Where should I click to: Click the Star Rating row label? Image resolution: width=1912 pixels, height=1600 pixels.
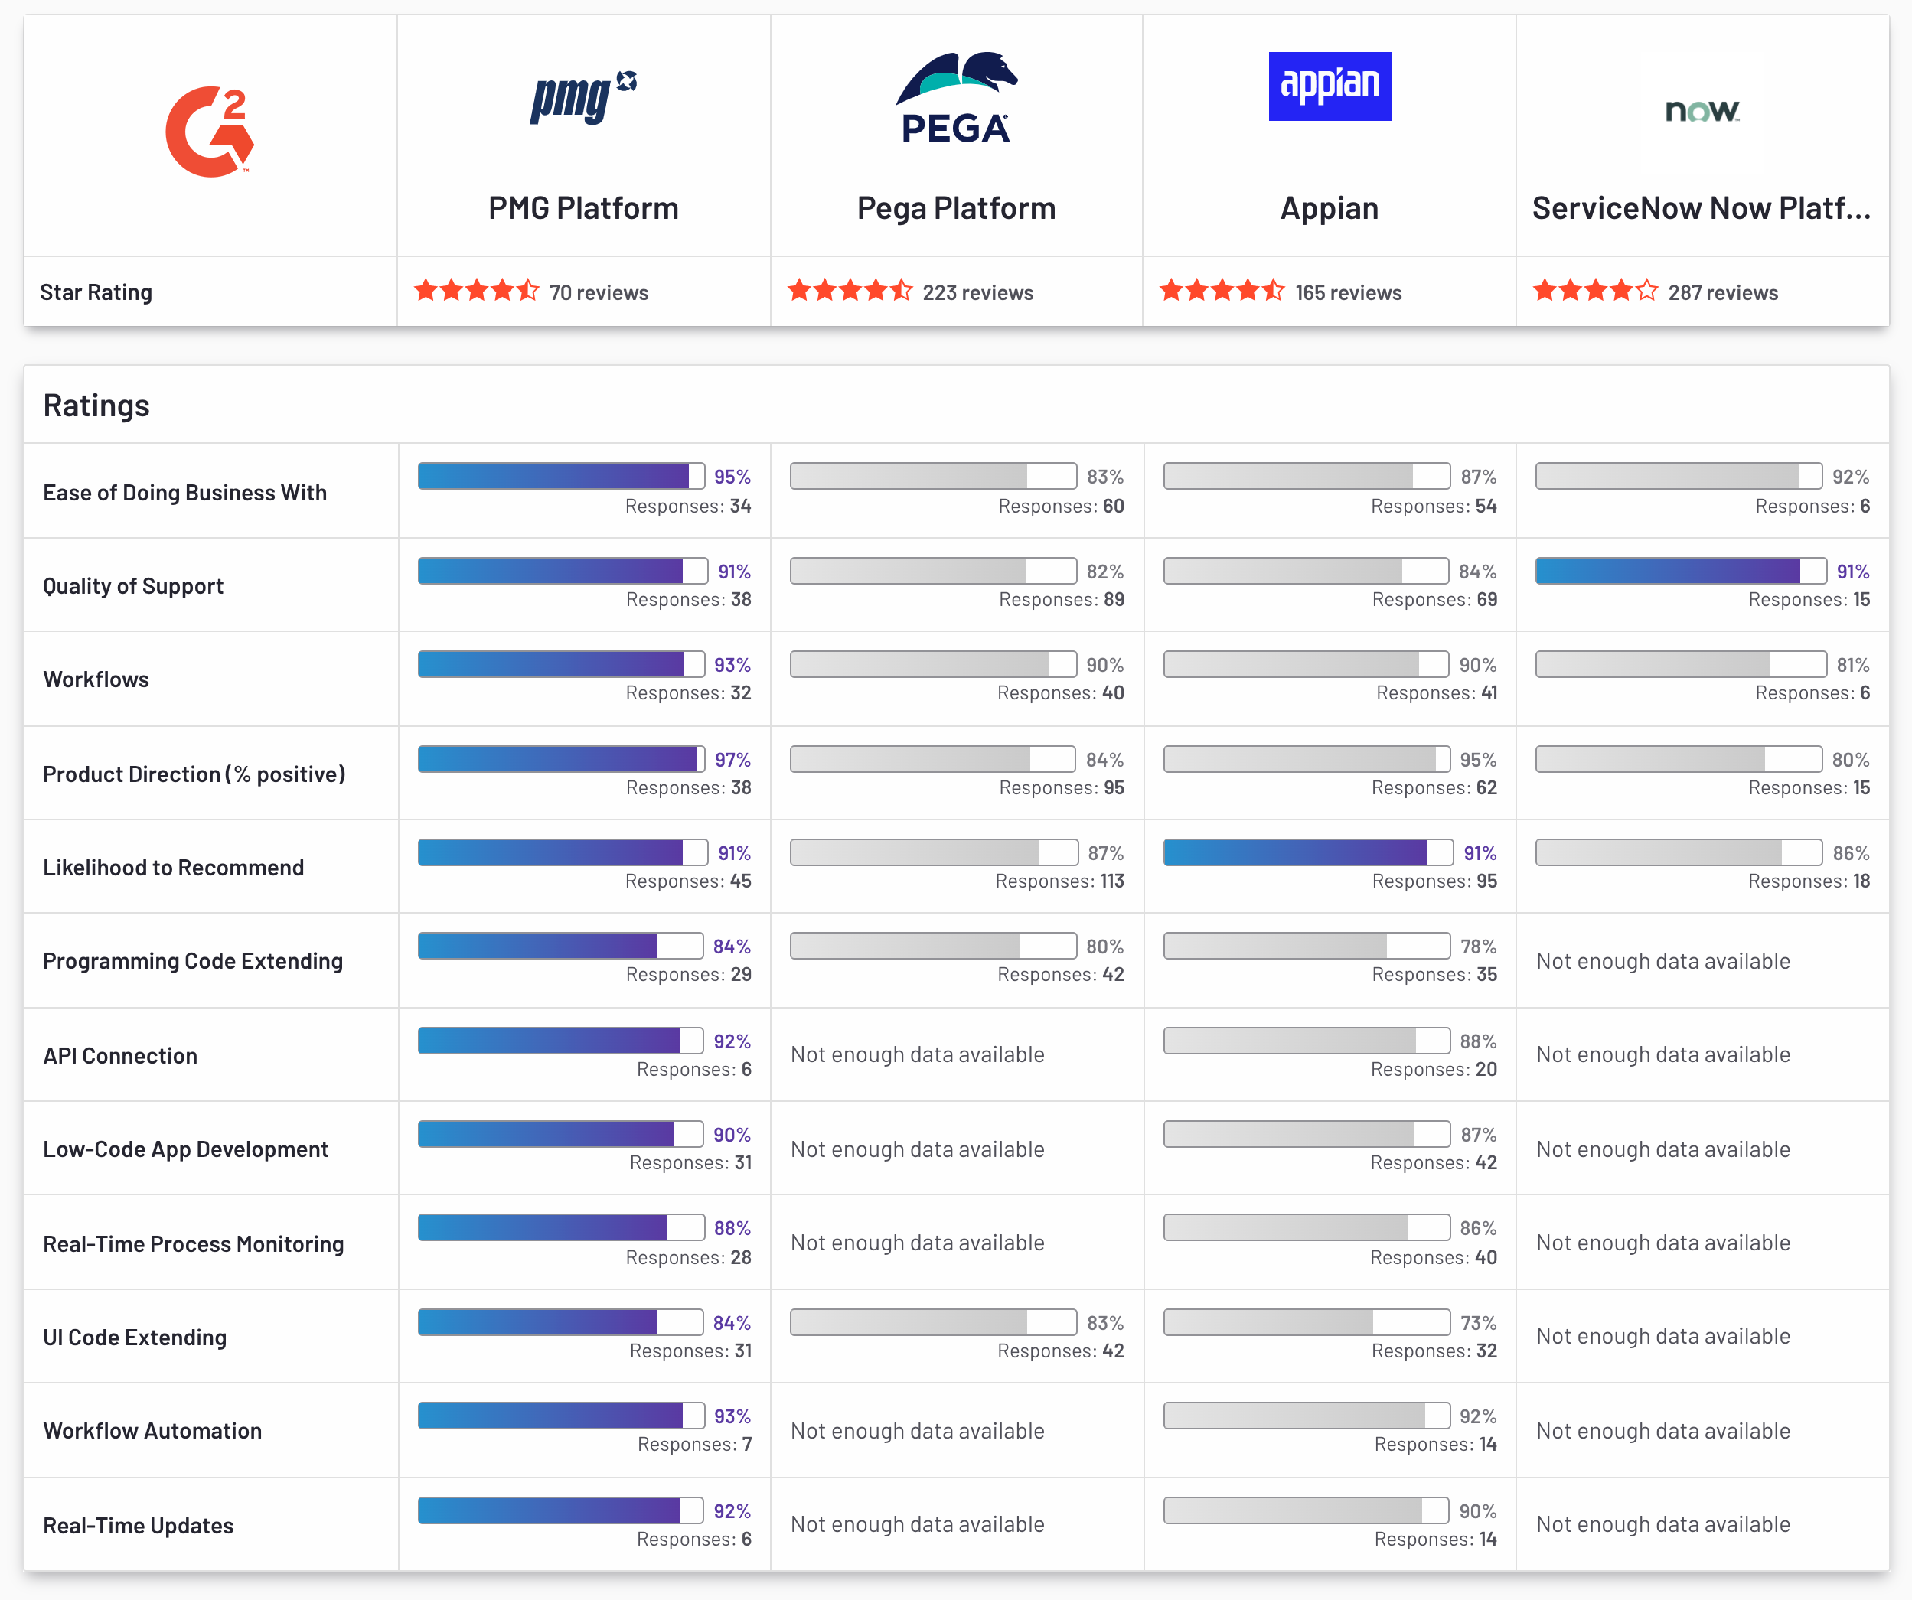pyautogui.click(x=96, y=292)
